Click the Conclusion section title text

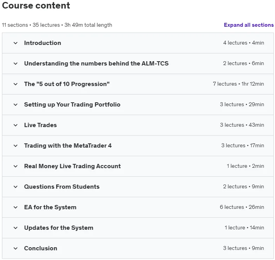41,248
